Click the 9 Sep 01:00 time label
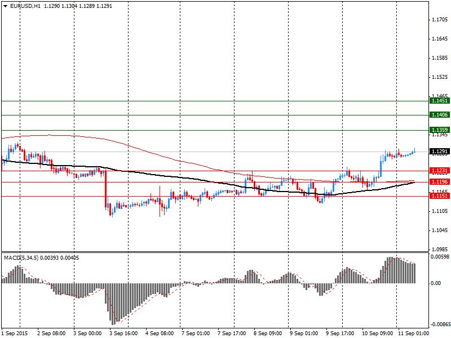Viewport: 451px width, 338px height. click(x=304, y=333)
